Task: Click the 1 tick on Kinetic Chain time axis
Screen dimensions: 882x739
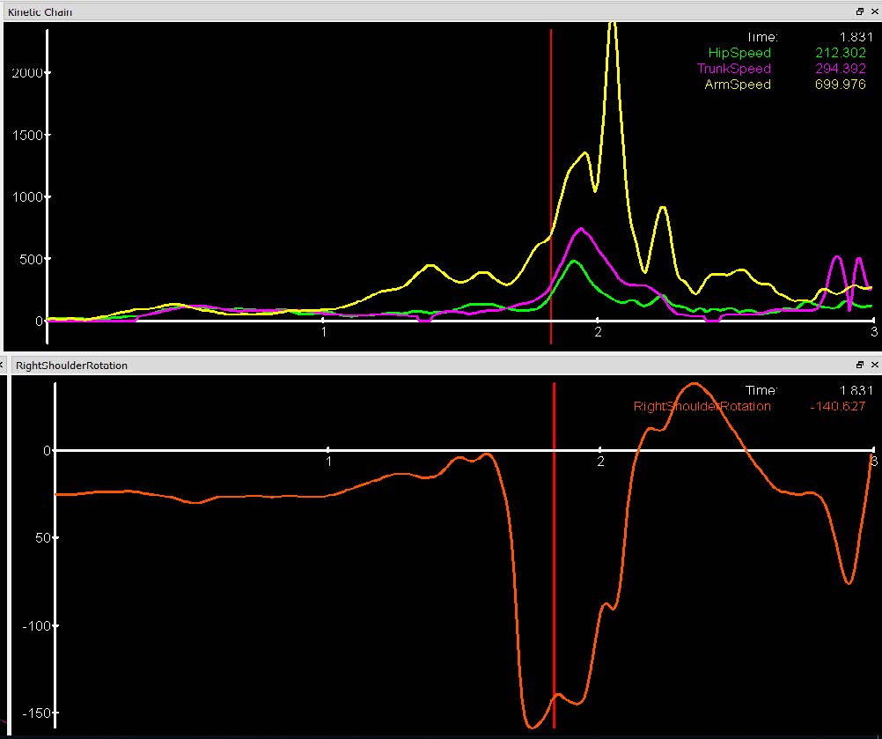Action: tap(324, 330)
